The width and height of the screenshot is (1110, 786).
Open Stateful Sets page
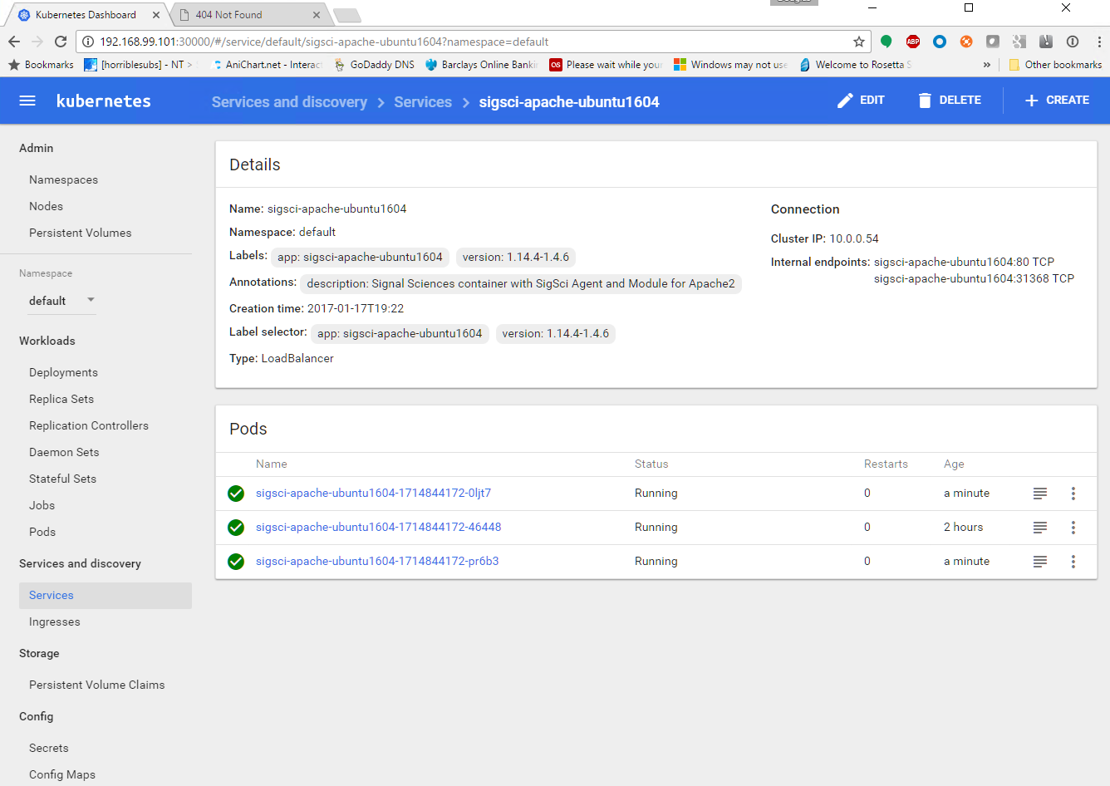pos(63,479)
